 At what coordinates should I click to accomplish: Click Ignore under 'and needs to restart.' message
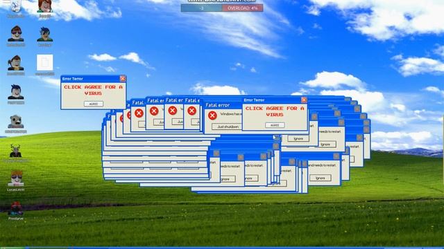click(321, 178)
